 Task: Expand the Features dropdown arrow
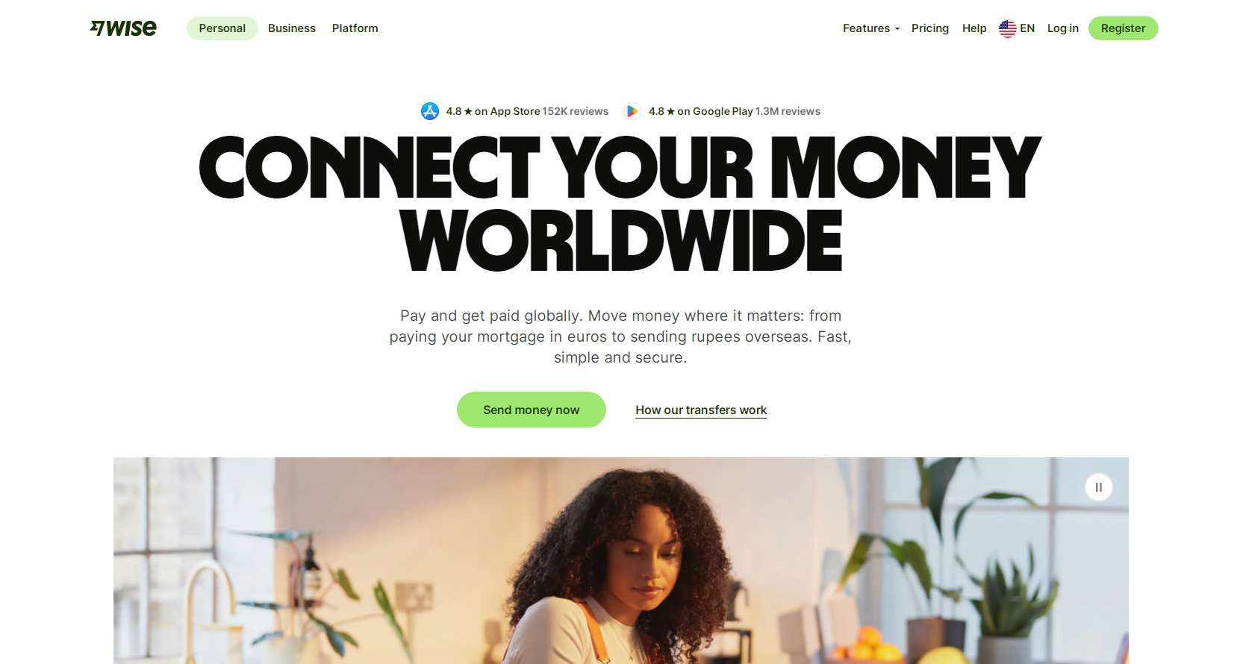click(897, 29)
